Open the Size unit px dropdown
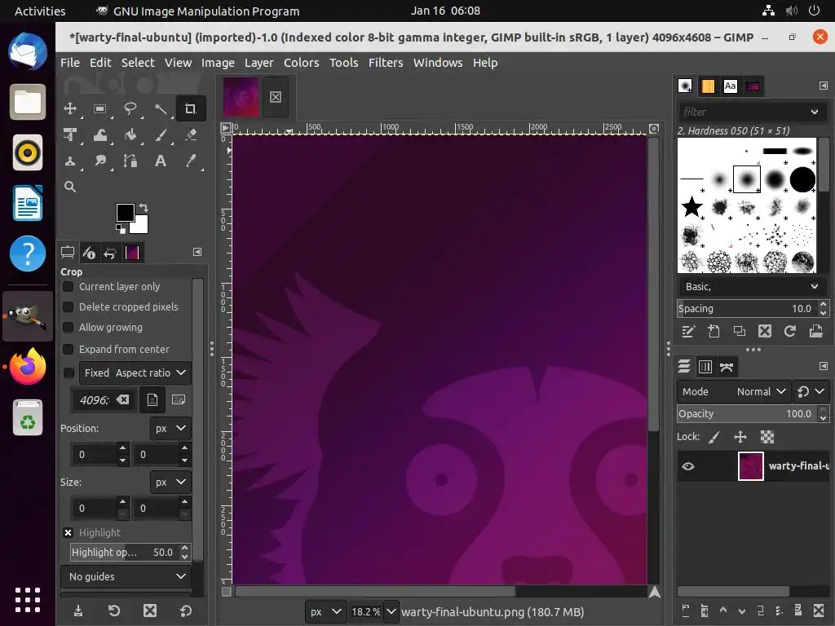 point(170,482)
